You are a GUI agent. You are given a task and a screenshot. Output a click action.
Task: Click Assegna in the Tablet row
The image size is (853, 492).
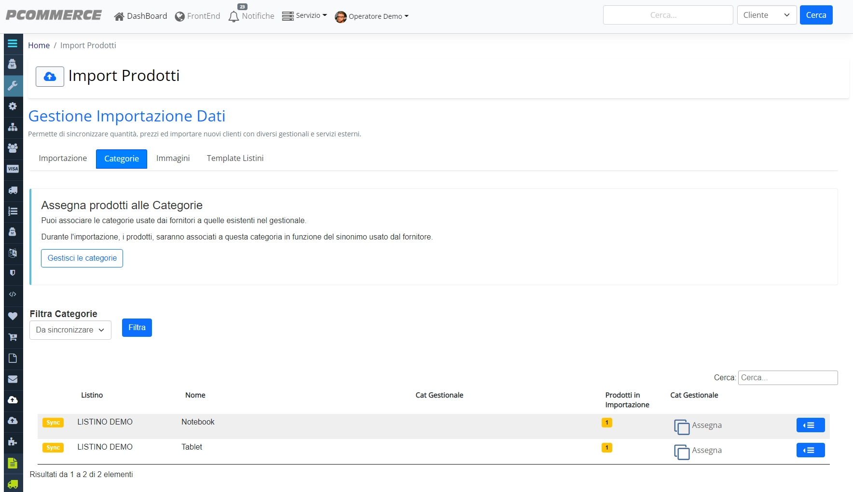pos(707,451)
